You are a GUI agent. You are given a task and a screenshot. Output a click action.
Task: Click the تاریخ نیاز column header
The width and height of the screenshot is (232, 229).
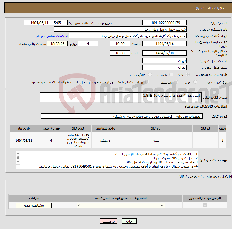click(x=24, y=128)
